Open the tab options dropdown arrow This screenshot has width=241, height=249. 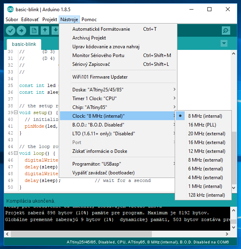tap(224, 43)
